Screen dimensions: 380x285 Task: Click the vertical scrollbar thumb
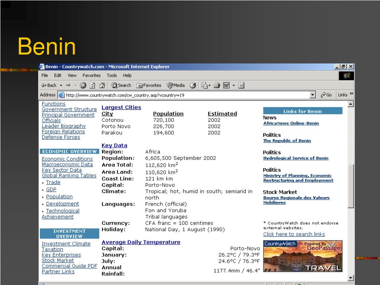tap(351, 186)
